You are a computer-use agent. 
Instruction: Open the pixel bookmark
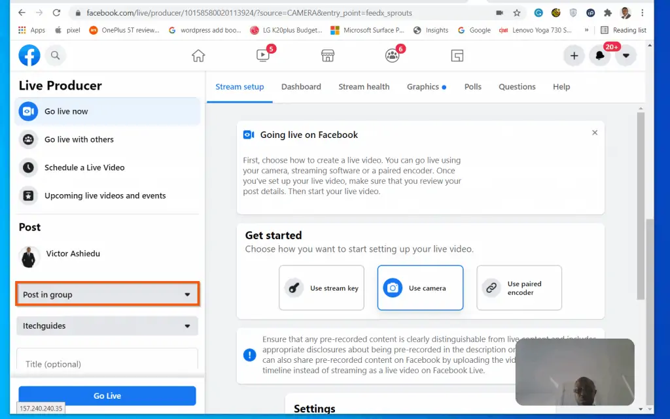coord(68,30)
